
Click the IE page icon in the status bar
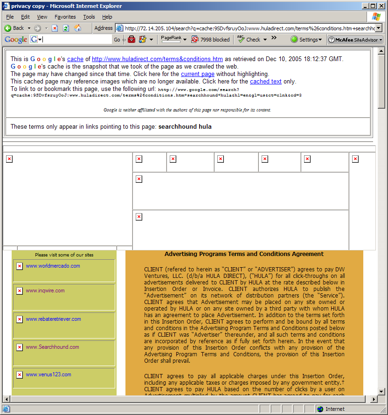pos(7,409)
